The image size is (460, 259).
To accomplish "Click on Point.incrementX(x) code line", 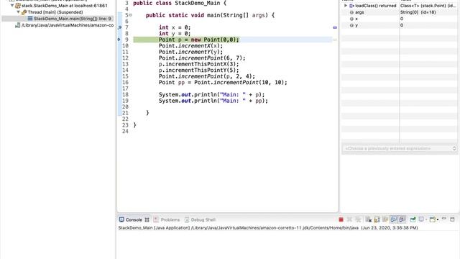I will click(x=190, y=46).
